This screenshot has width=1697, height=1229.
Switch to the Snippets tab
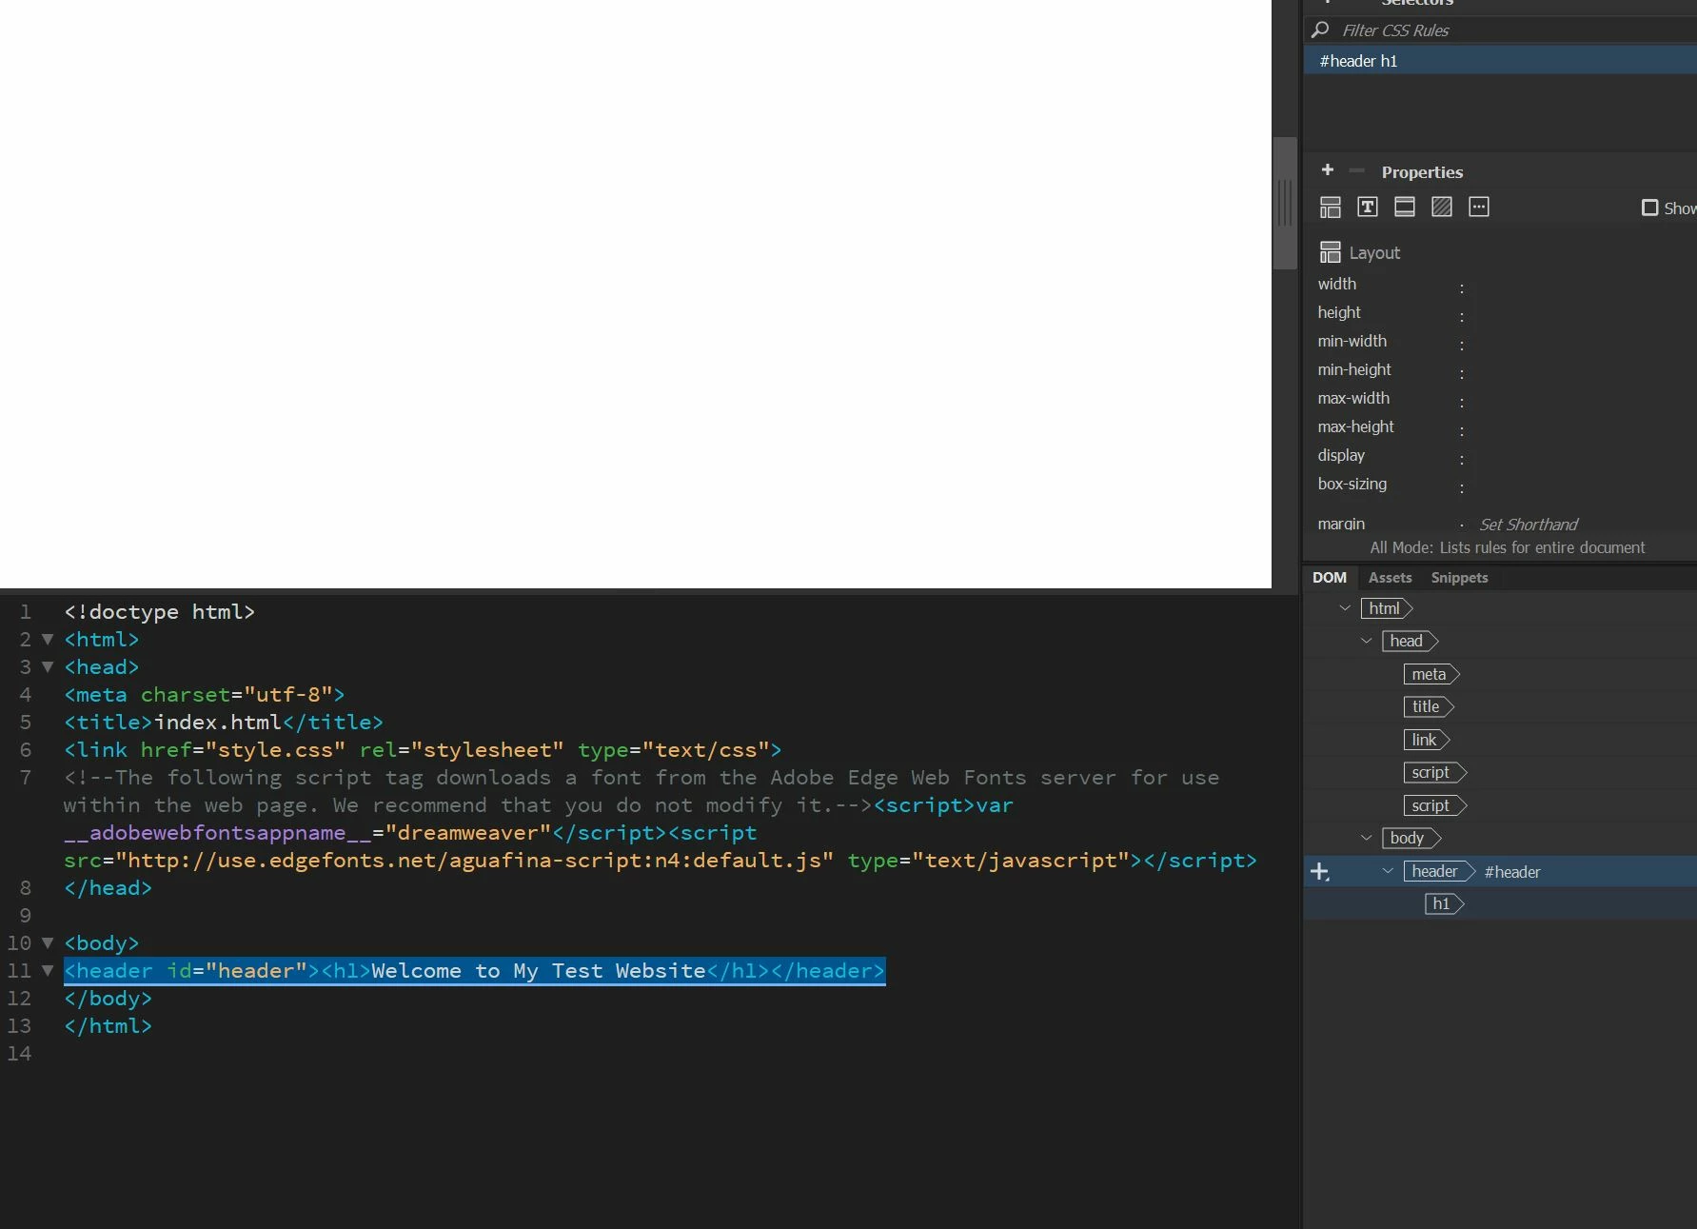click(x=1459, y=578)
